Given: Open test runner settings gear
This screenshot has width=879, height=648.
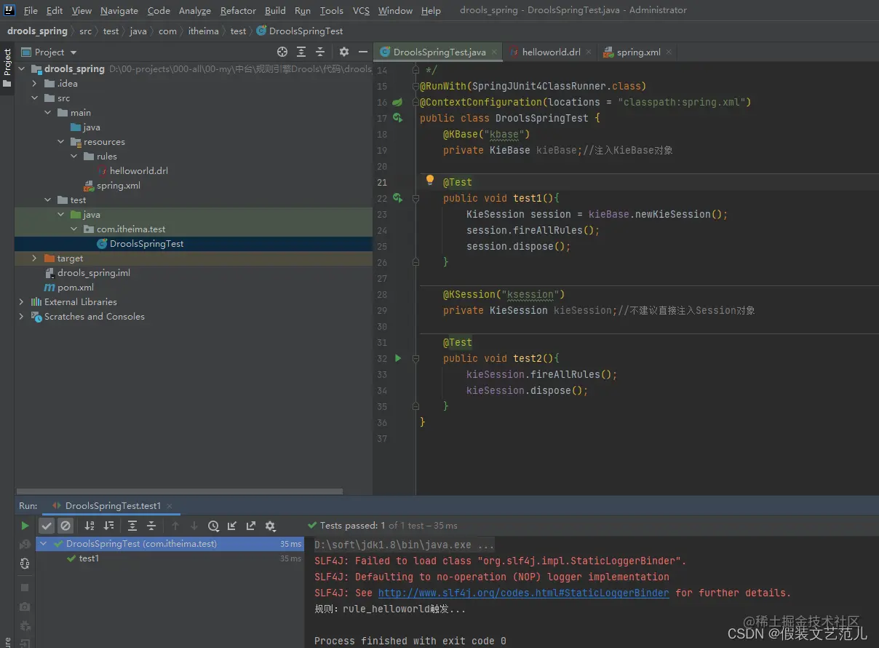Looking at the screenshot, I should click(270, 526).
